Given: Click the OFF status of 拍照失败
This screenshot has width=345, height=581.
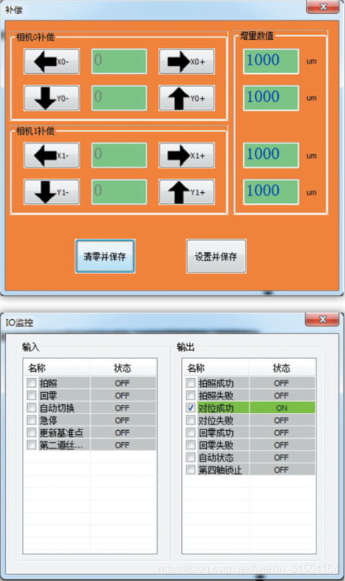Looking at the screenshot, I should click(x=281, y=396).
